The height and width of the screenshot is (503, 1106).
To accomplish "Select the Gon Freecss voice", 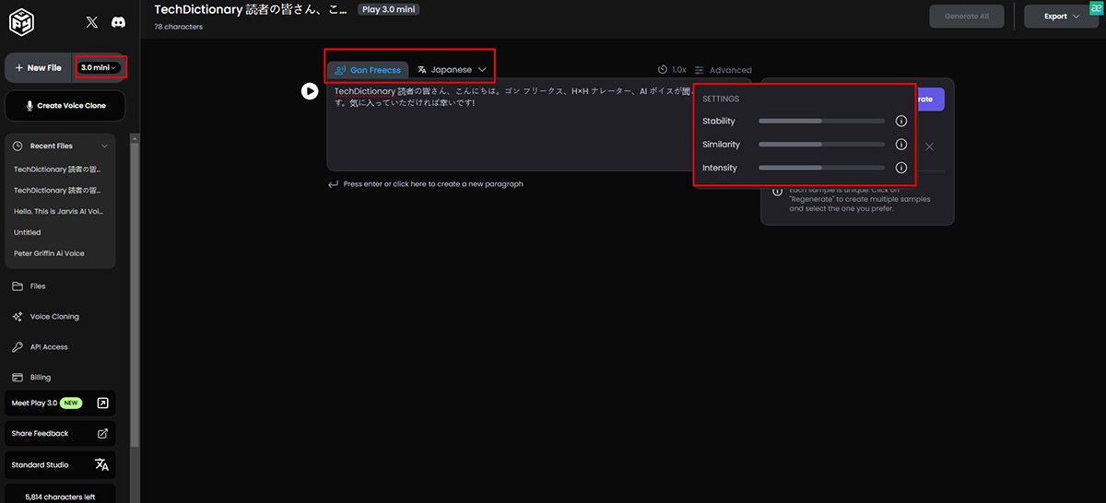I will 368,70.
